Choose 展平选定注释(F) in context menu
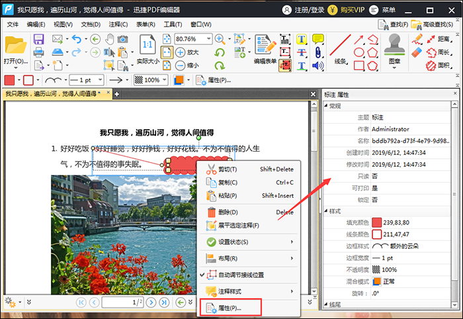The width and height of the screenshot is (463, 319). 249,226
